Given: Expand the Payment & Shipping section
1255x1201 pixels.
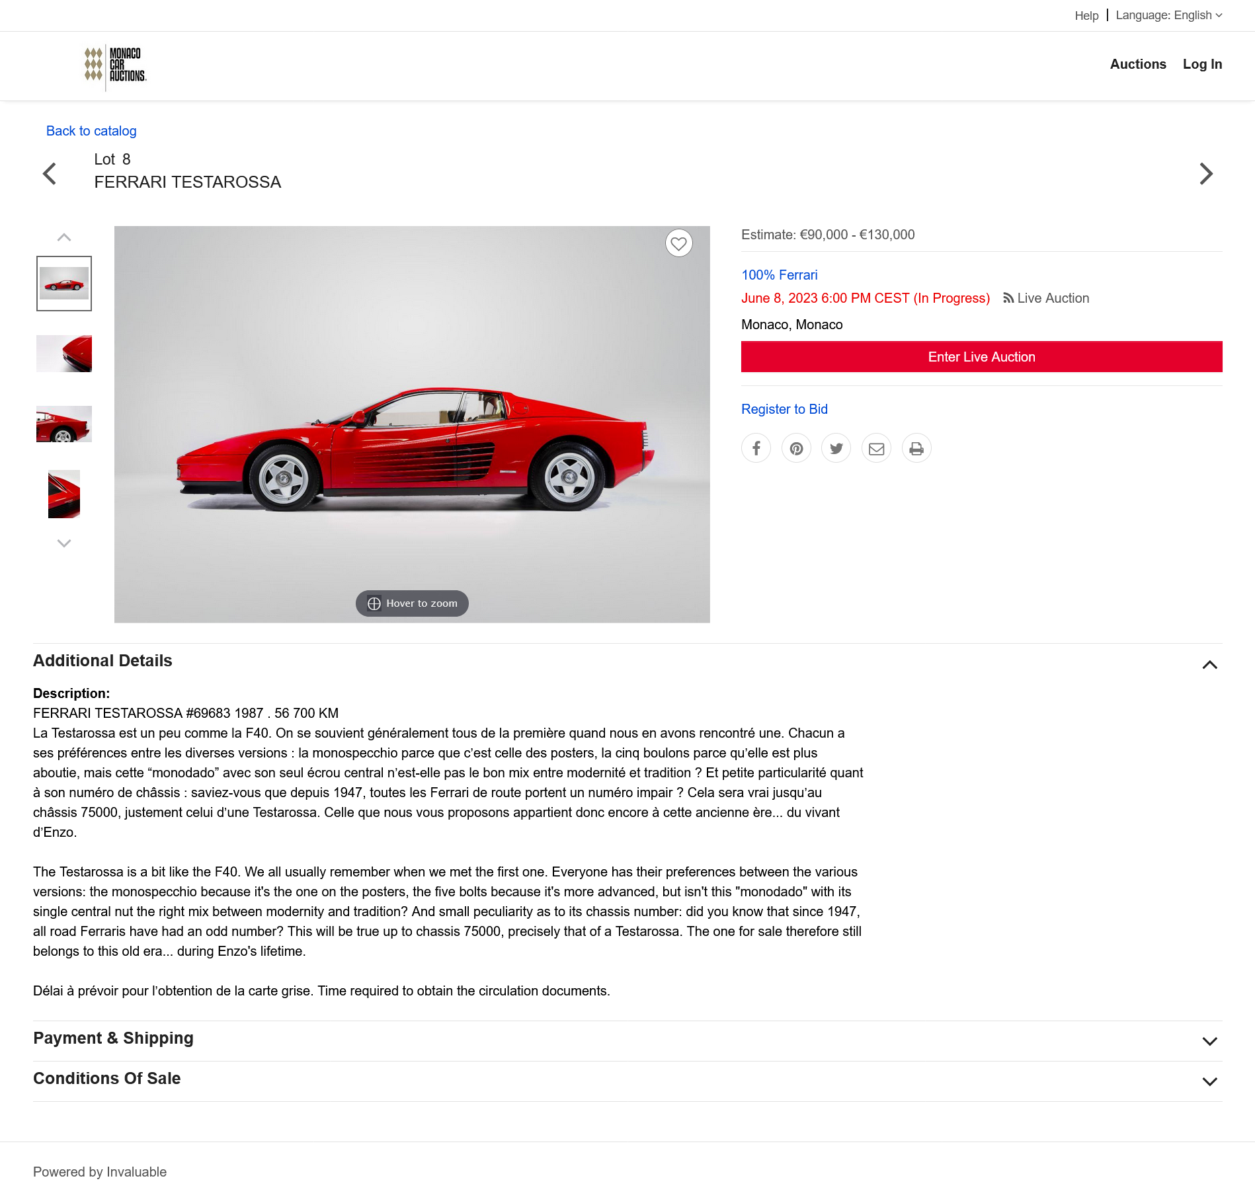Looking at the screenshot, I should (x=1209, y=1042).
